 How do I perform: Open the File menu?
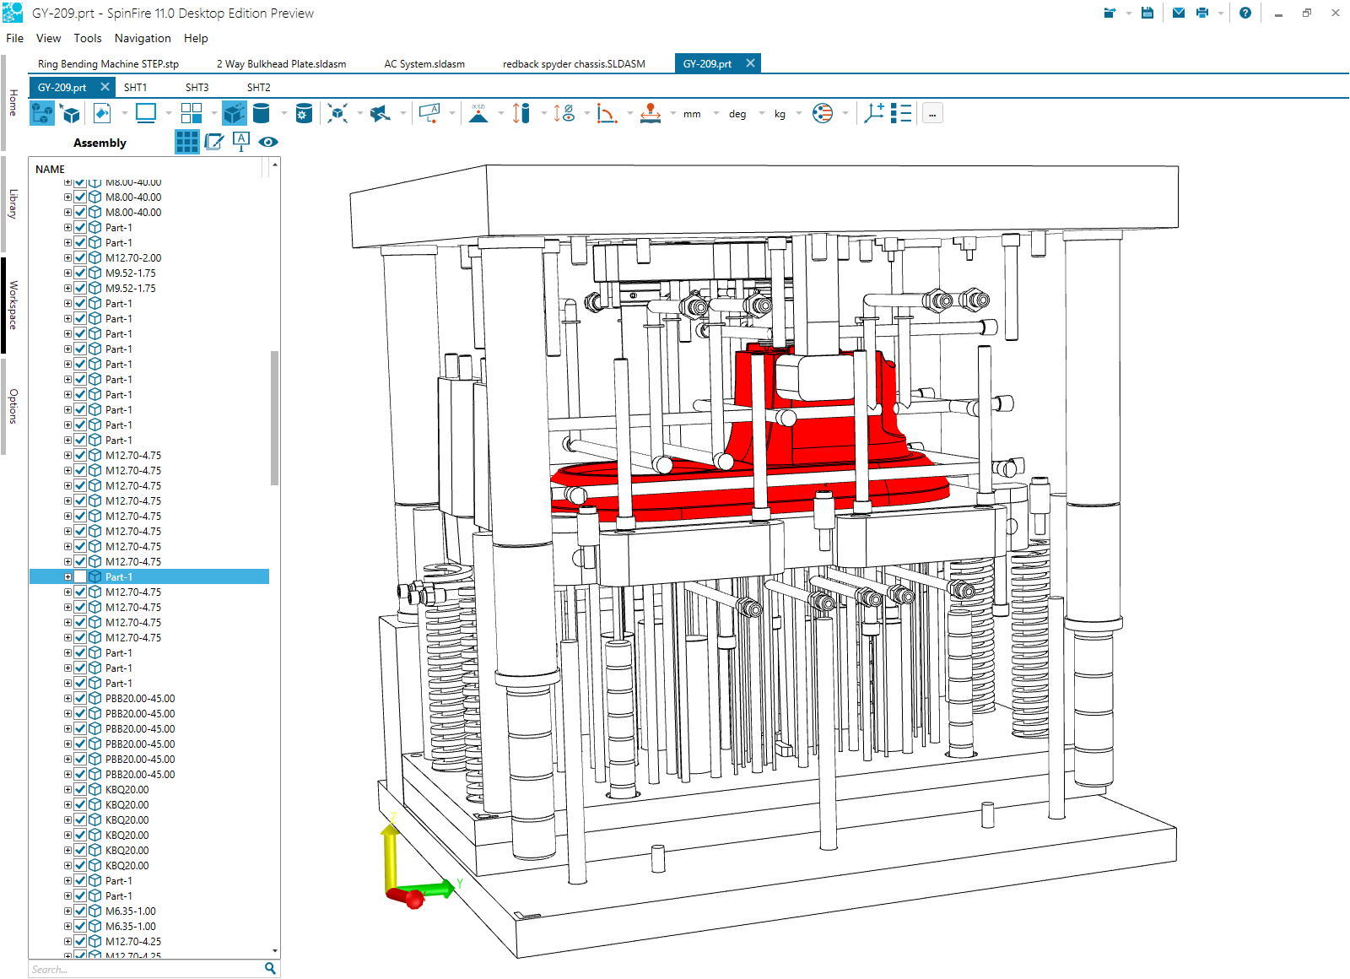[14, 38]
